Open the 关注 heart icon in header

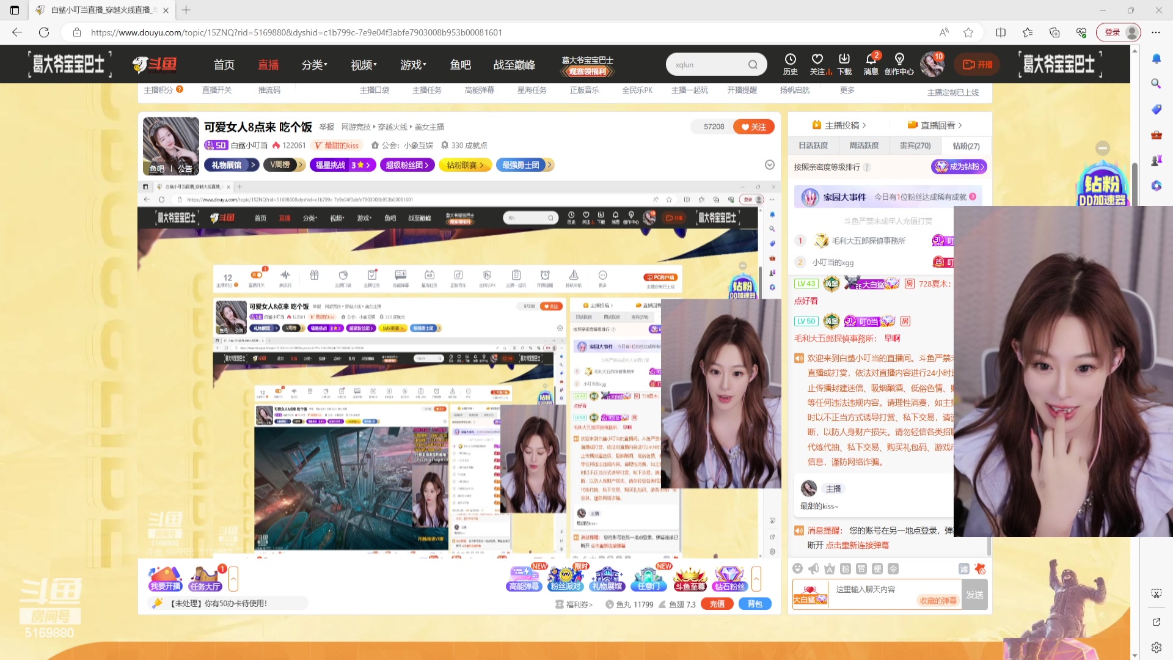tap(817, 64)
